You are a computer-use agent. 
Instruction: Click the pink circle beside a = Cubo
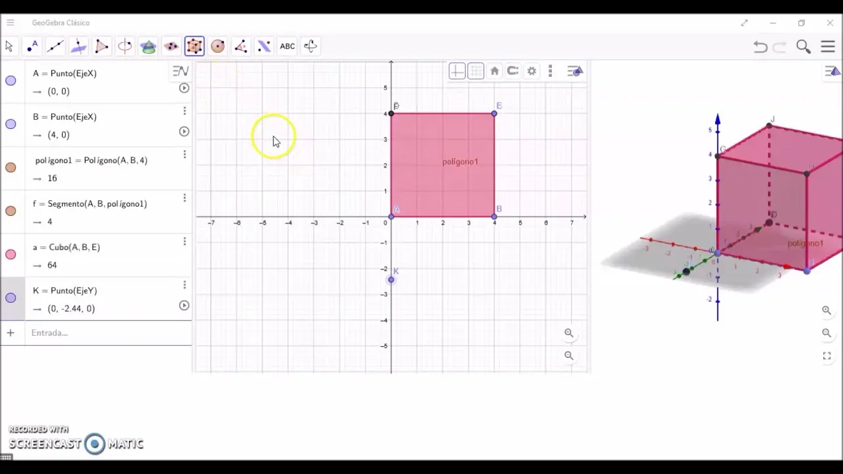pos(11,254)
